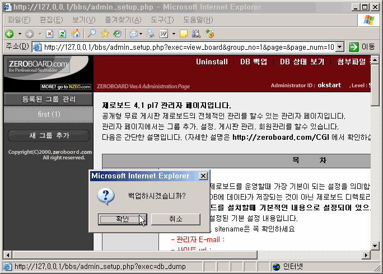Click the IE icon in title bar
Image resolution: width=383 pixels, height=274 pixels.
pyautogui.click(x=7, y=7)
